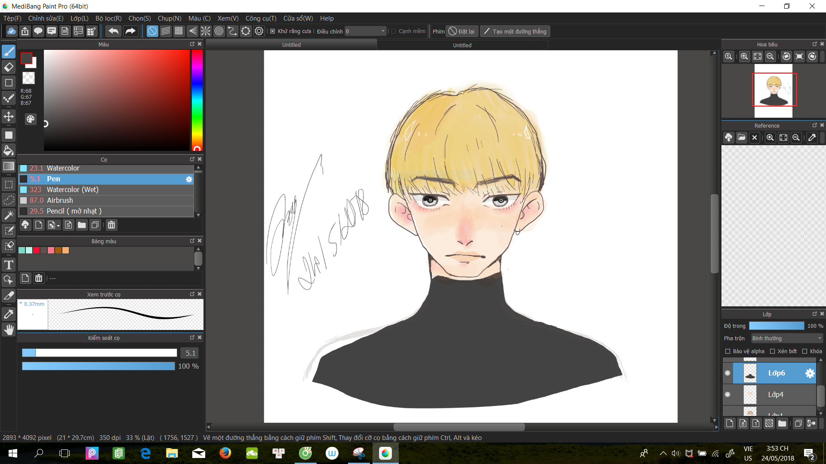Click the brush opacity slider
Viewport: 826px width, 464px height.
click(x=99, y=366)
